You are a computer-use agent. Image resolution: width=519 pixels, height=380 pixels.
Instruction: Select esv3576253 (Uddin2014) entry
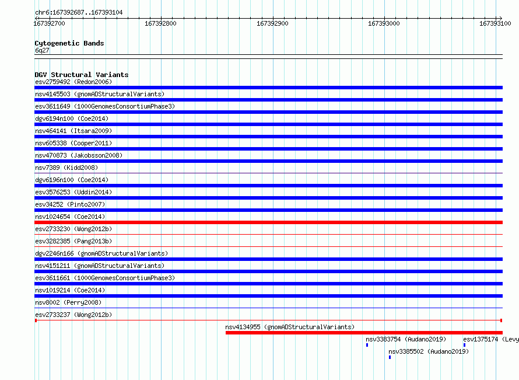(x=73, y=192)
